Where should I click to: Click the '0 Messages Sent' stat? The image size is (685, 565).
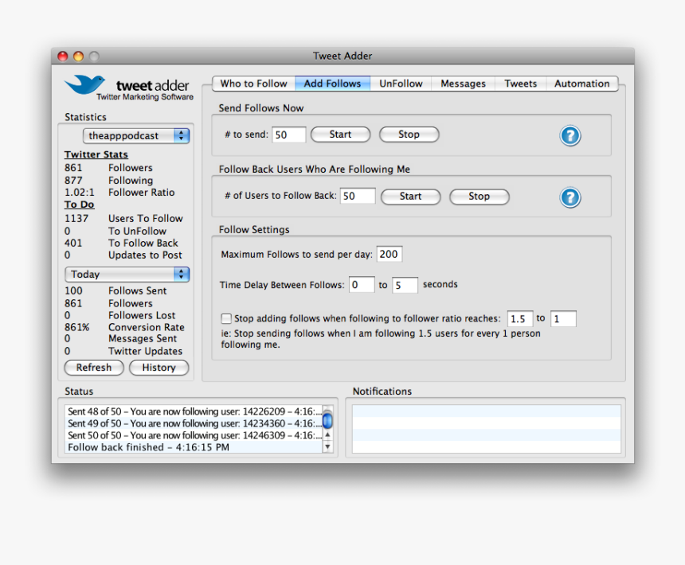(120, 338)
